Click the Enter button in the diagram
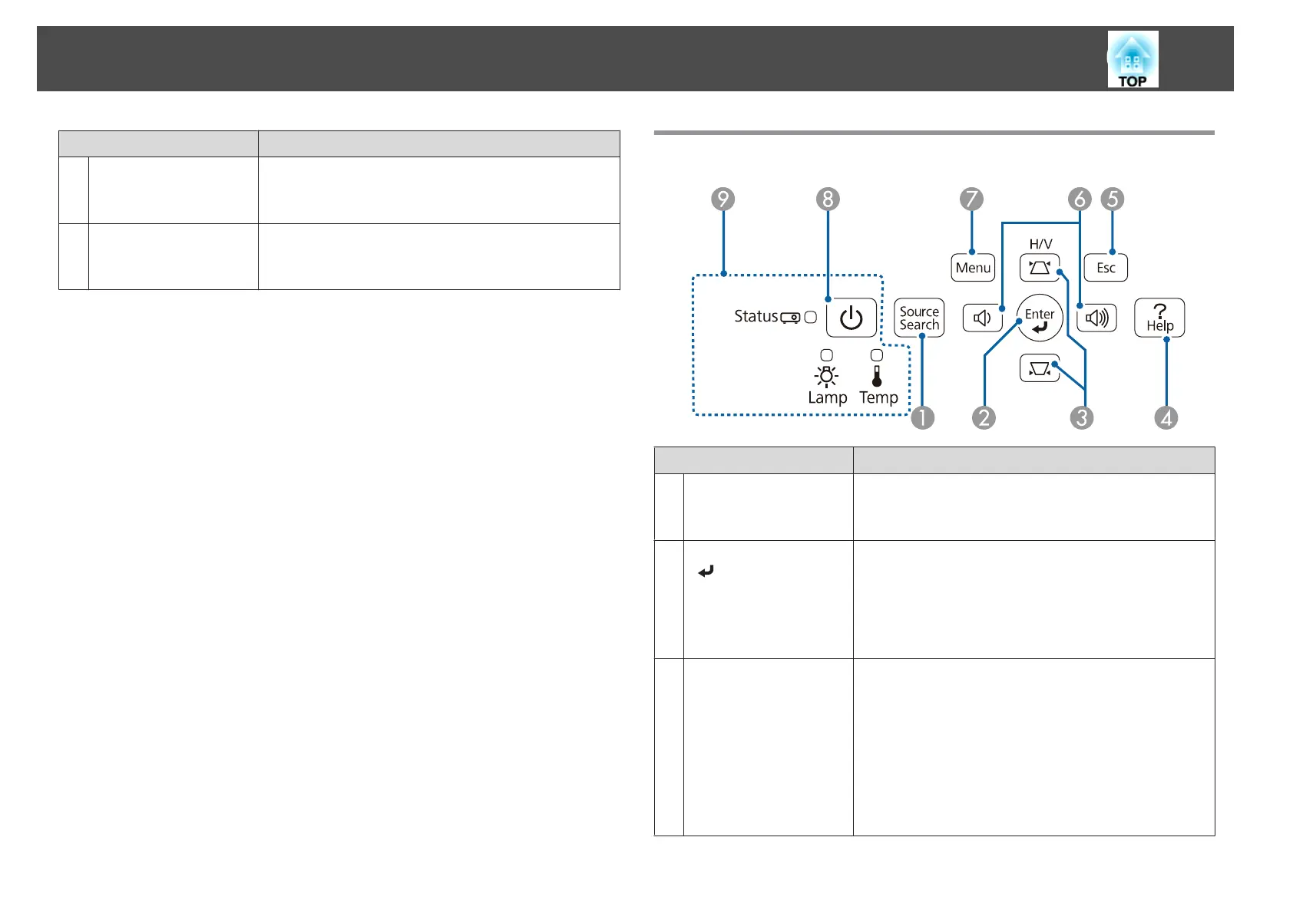 [1040, 318]
